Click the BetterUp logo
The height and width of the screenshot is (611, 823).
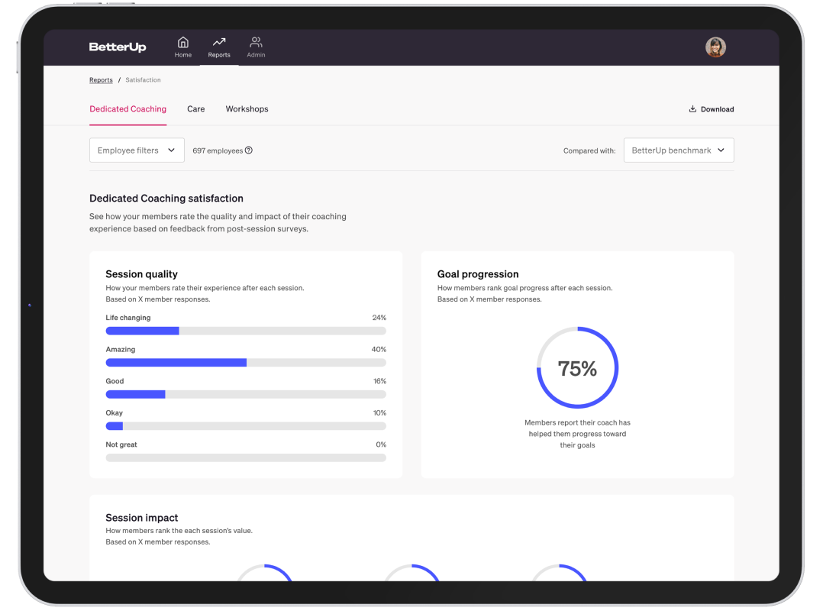pos(118,47)
